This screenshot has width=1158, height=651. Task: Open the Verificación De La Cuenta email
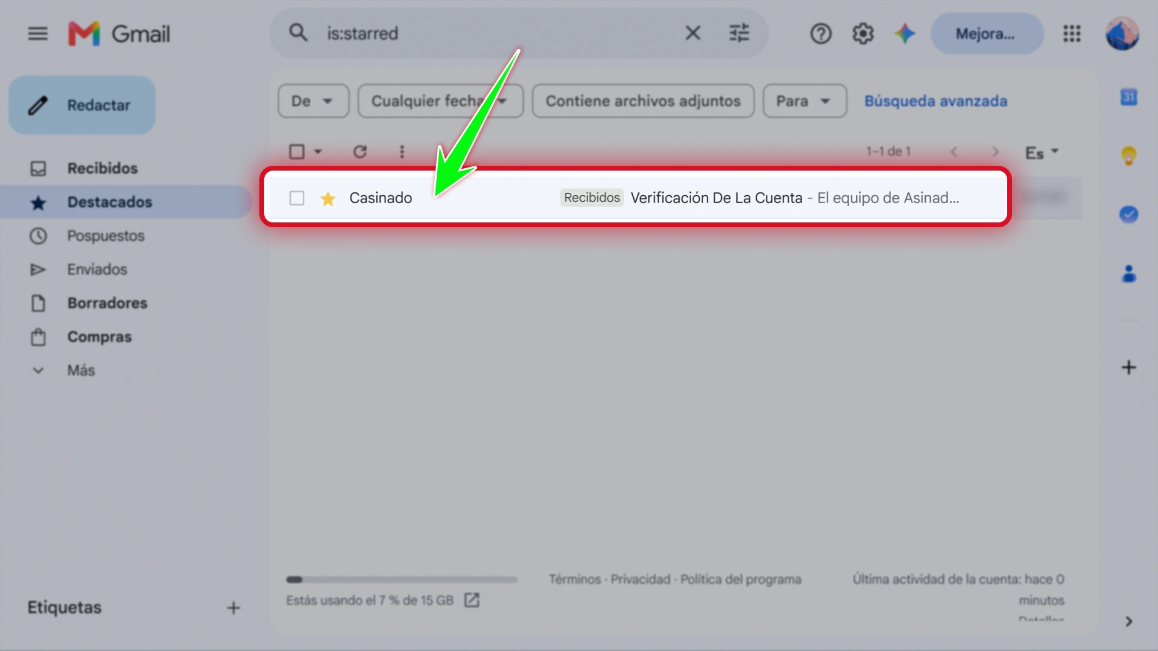(x=716, y=198)
